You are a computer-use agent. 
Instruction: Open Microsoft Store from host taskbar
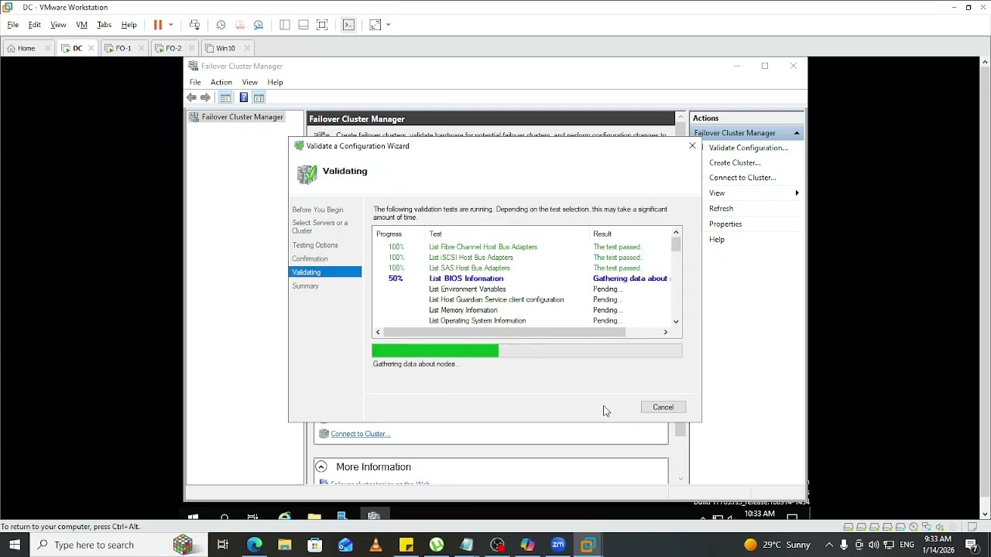coord(315,545)
